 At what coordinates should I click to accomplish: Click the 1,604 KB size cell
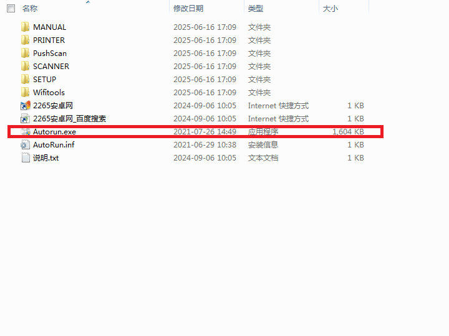348,132
